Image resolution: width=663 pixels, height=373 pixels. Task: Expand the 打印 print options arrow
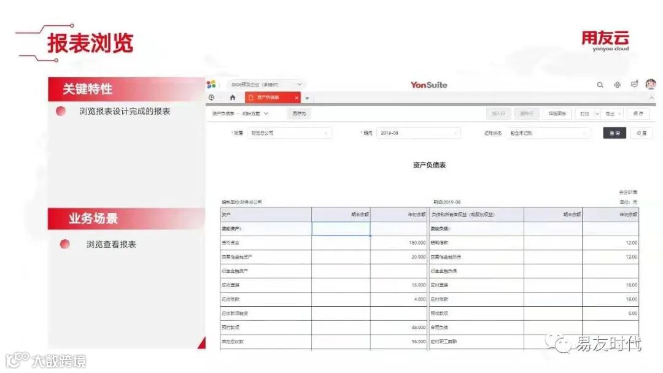pyautogui.click(x=597, y=113)
